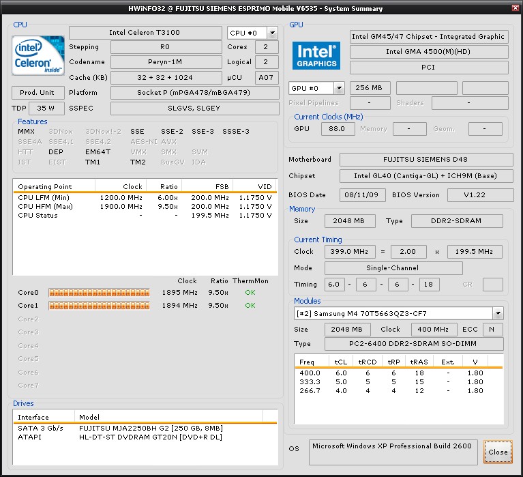Click the BIOS Date 08/11/09 field
The width and height of the screenshot is (523, 477).
pos(363,195)
